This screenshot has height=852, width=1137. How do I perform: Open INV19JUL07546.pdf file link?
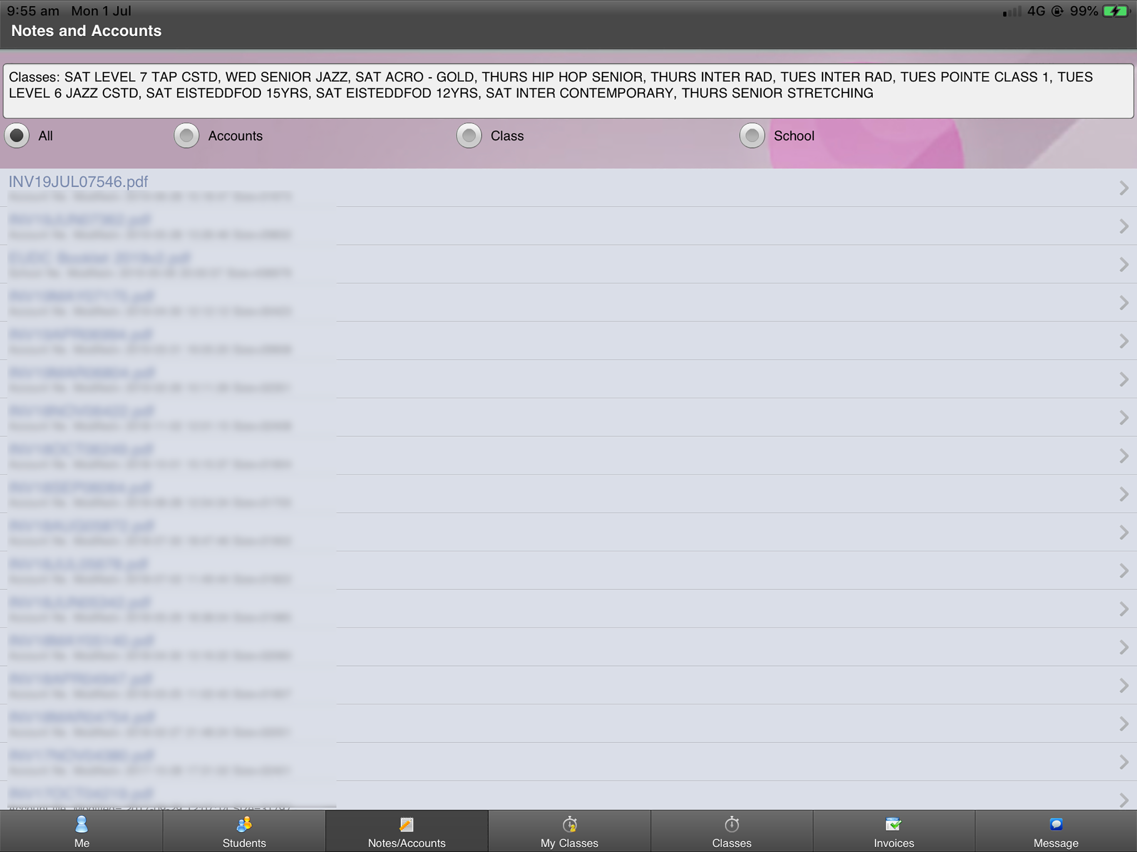(x=78, y=181)
